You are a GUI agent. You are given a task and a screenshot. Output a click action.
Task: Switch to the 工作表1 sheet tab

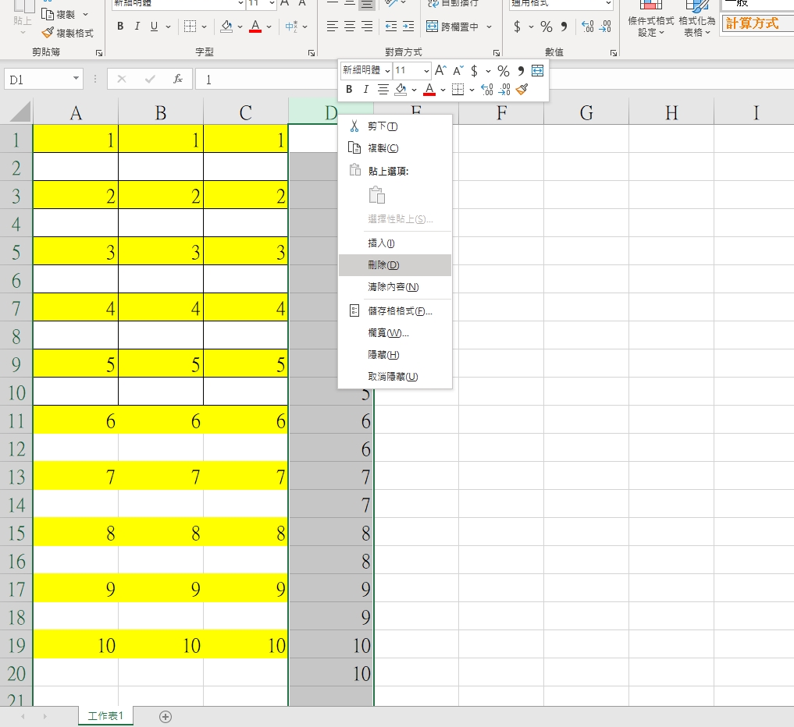coord(105,716)
